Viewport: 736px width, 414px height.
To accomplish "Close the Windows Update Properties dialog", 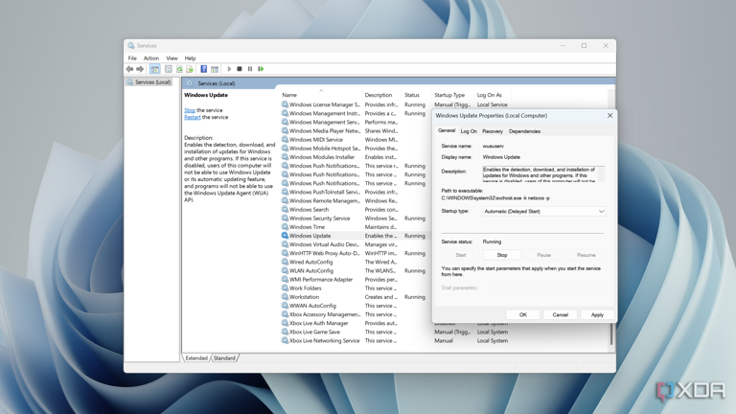I will click(x=609, y=115).
